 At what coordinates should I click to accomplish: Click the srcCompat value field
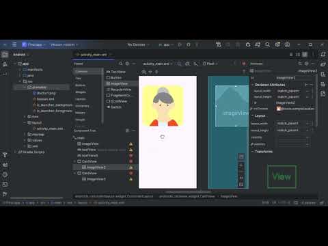click(x=295, y=109)
